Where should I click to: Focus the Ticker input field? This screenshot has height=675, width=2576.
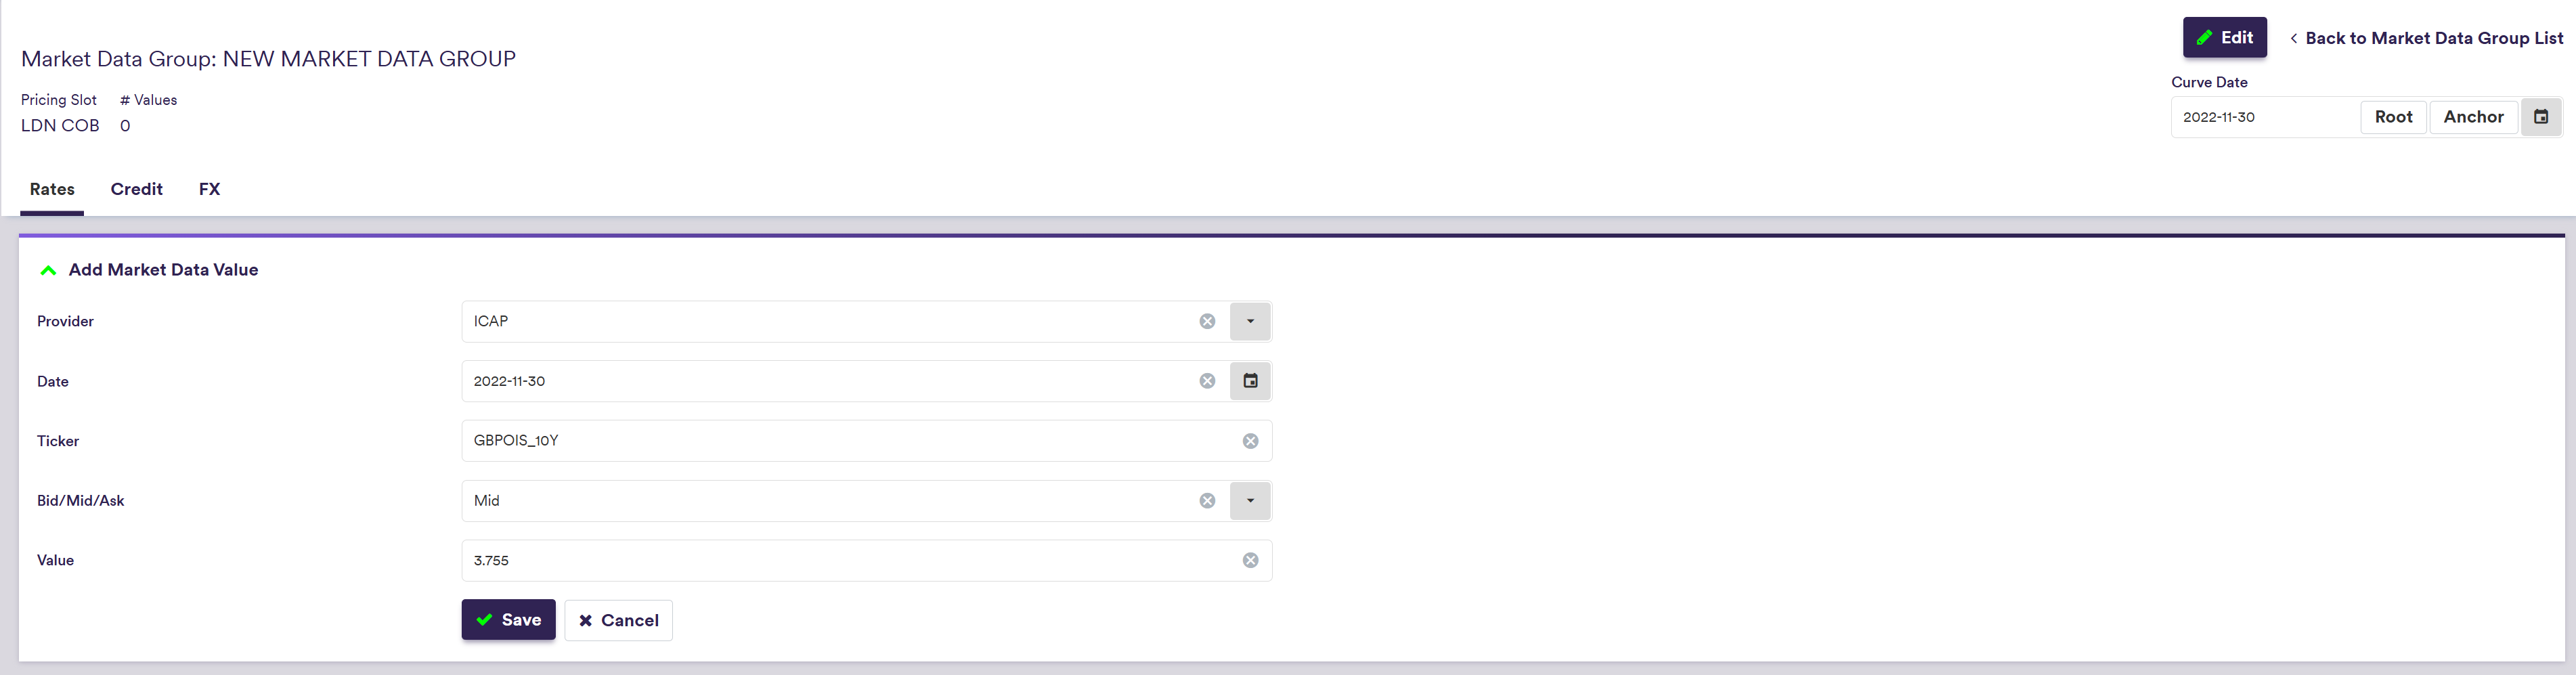coord(850,441)
